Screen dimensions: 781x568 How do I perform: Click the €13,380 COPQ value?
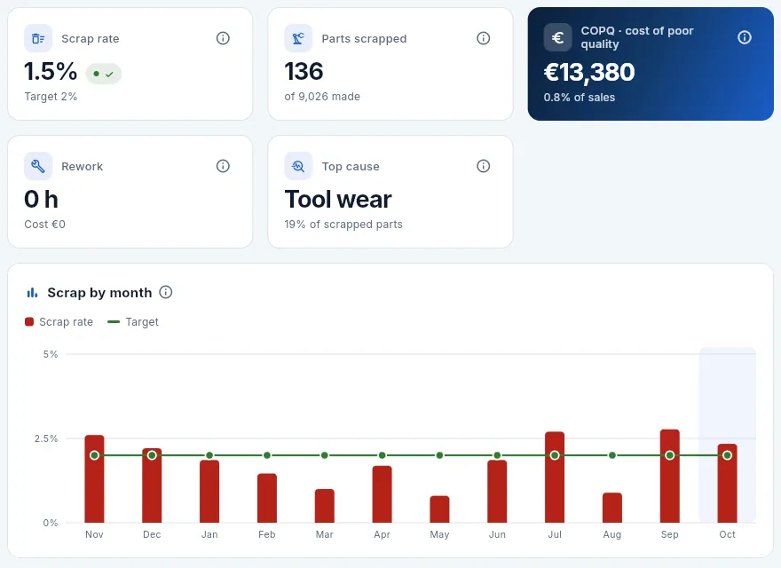click(x=589, y=72)
